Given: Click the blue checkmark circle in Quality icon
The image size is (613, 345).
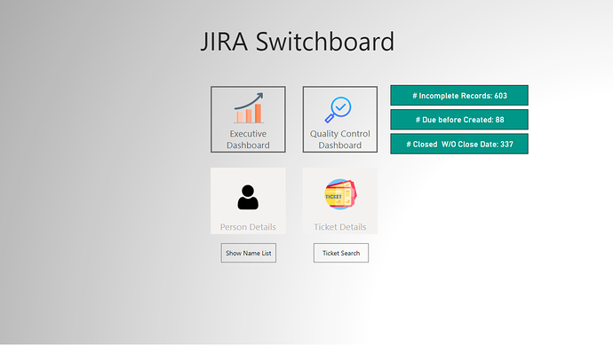Looking at the screenshot, I should click(341, 106).
